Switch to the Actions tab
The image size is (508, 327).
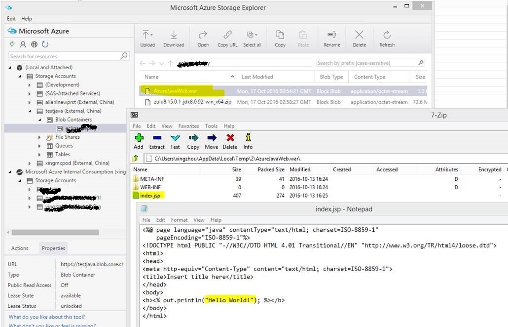[x=20, y=248]
